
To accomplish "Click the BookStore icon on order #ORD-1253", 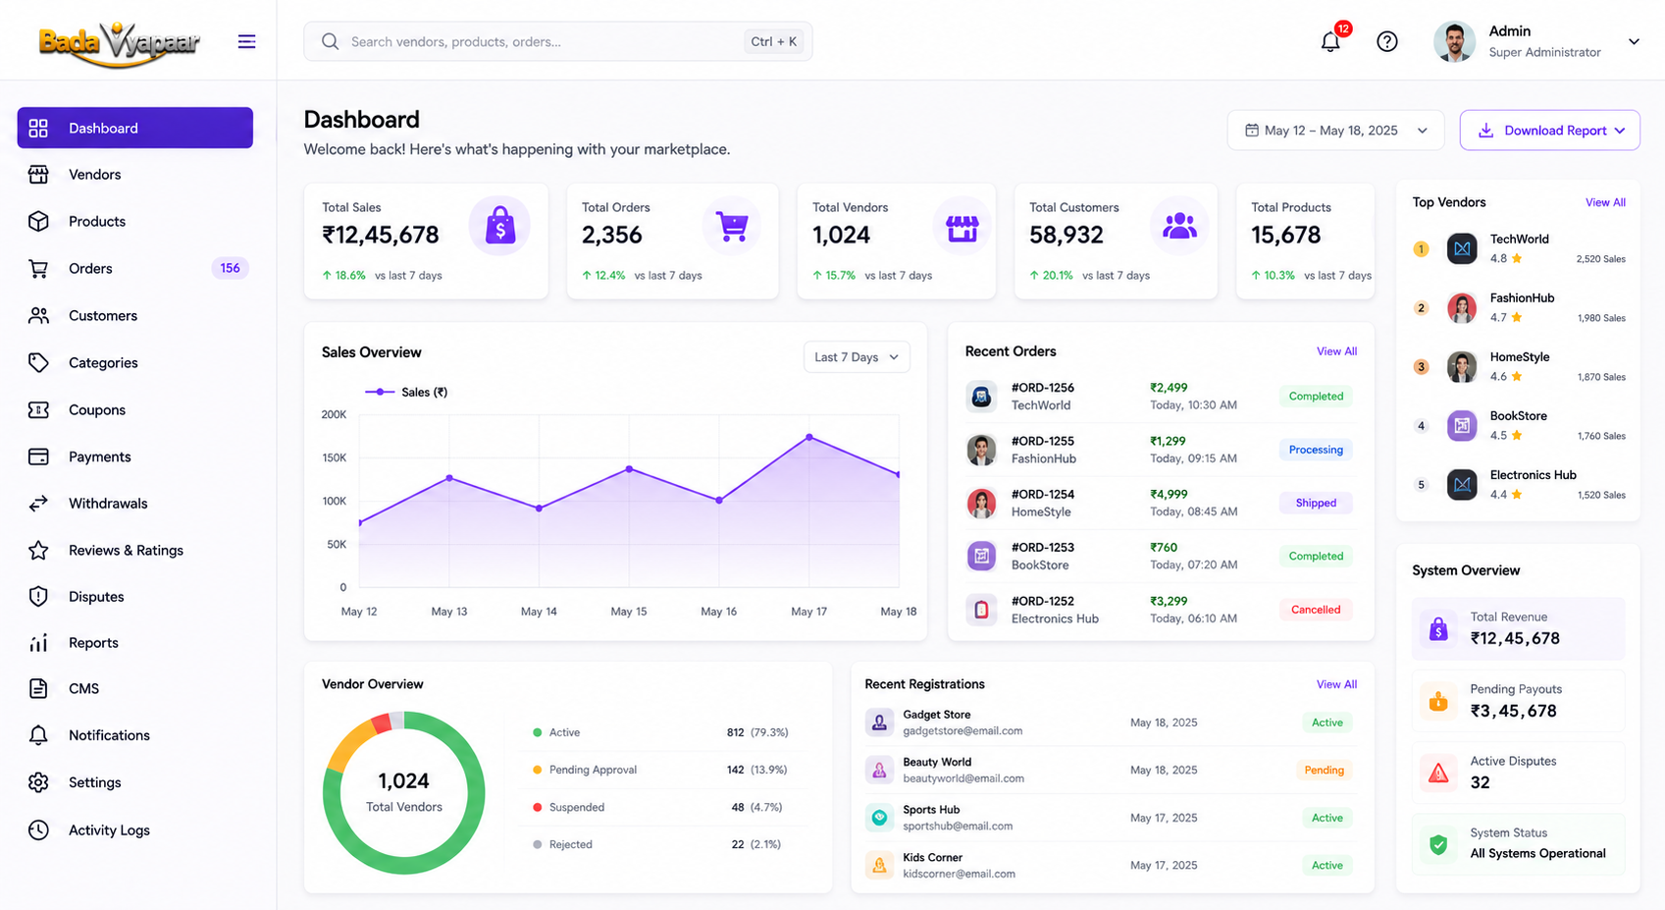I will 981,556.
